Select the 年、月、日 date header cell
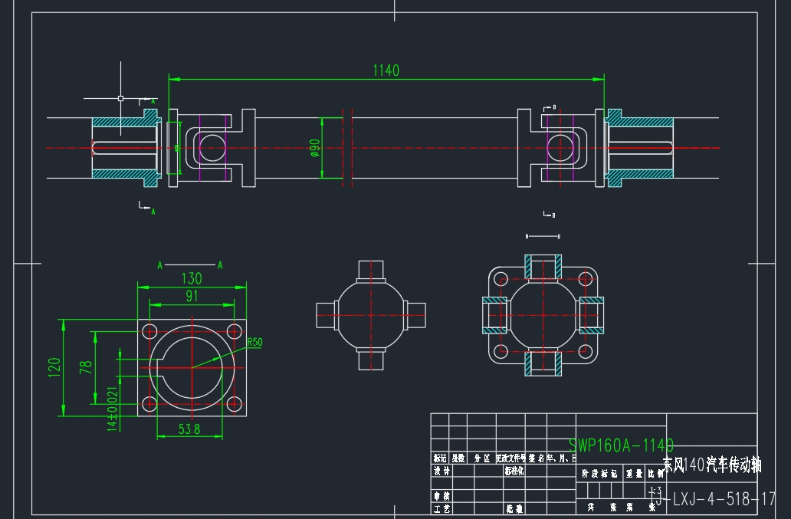Screen dimensions: 791x519 pos(562,458)
